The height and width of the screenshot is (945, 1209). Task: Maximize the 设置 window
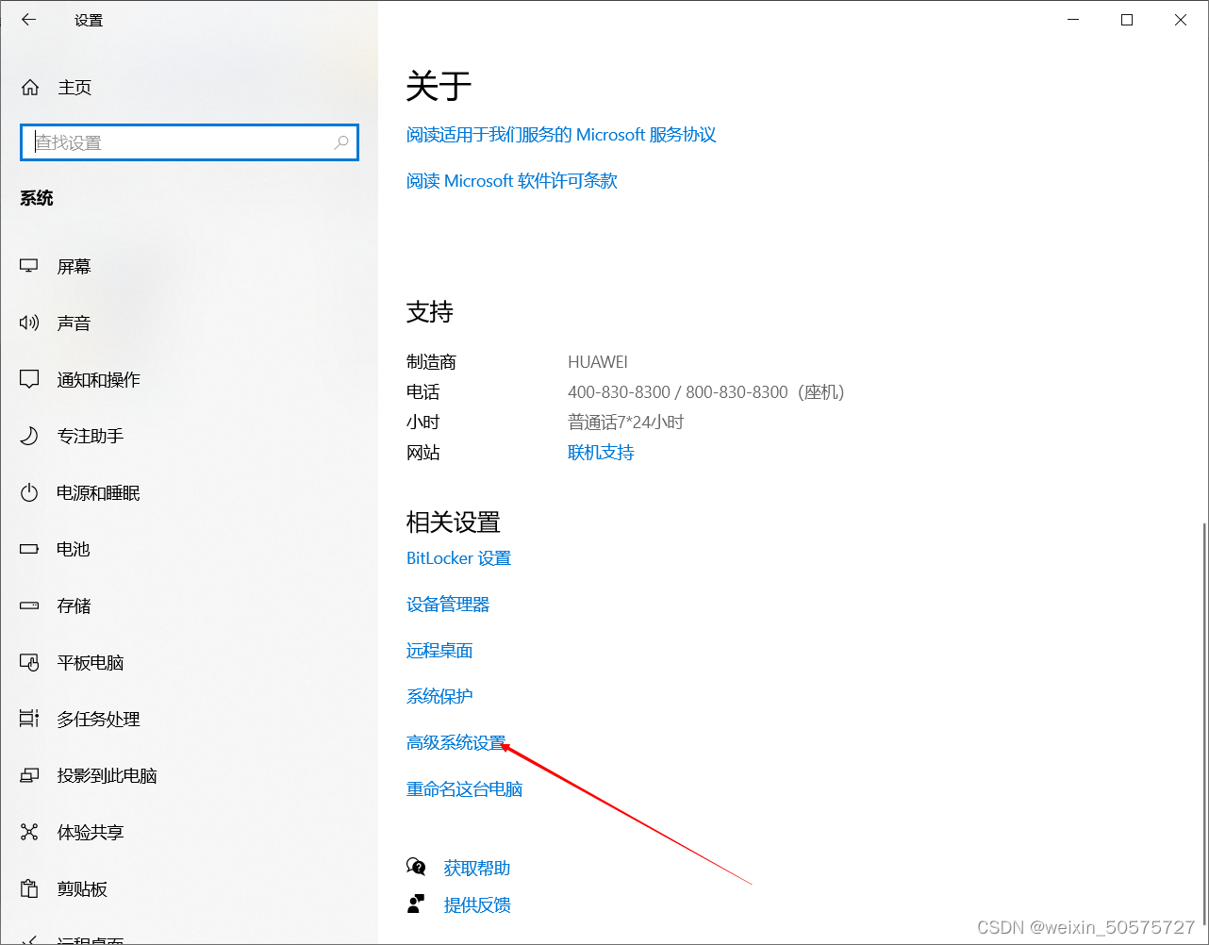(1127, 20)
